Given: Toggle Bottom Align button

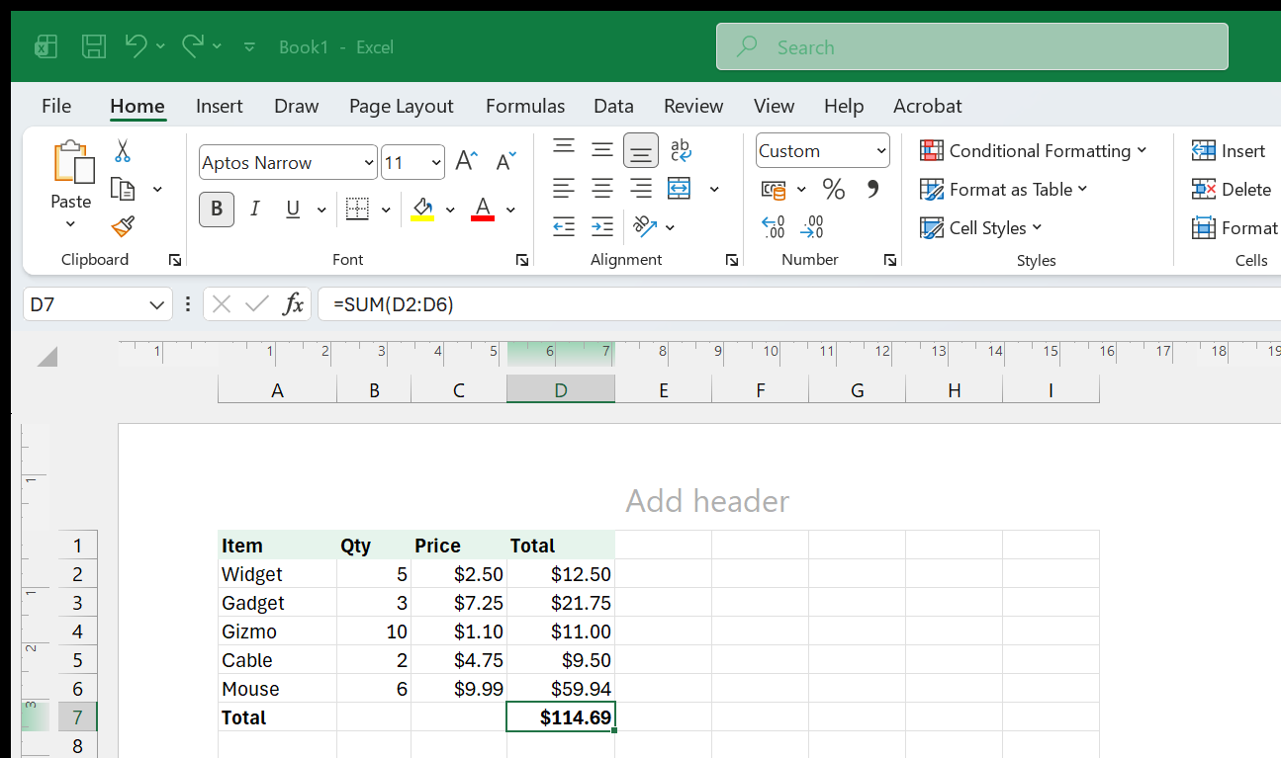Looking at the screenshot, I should pos(641,150).
